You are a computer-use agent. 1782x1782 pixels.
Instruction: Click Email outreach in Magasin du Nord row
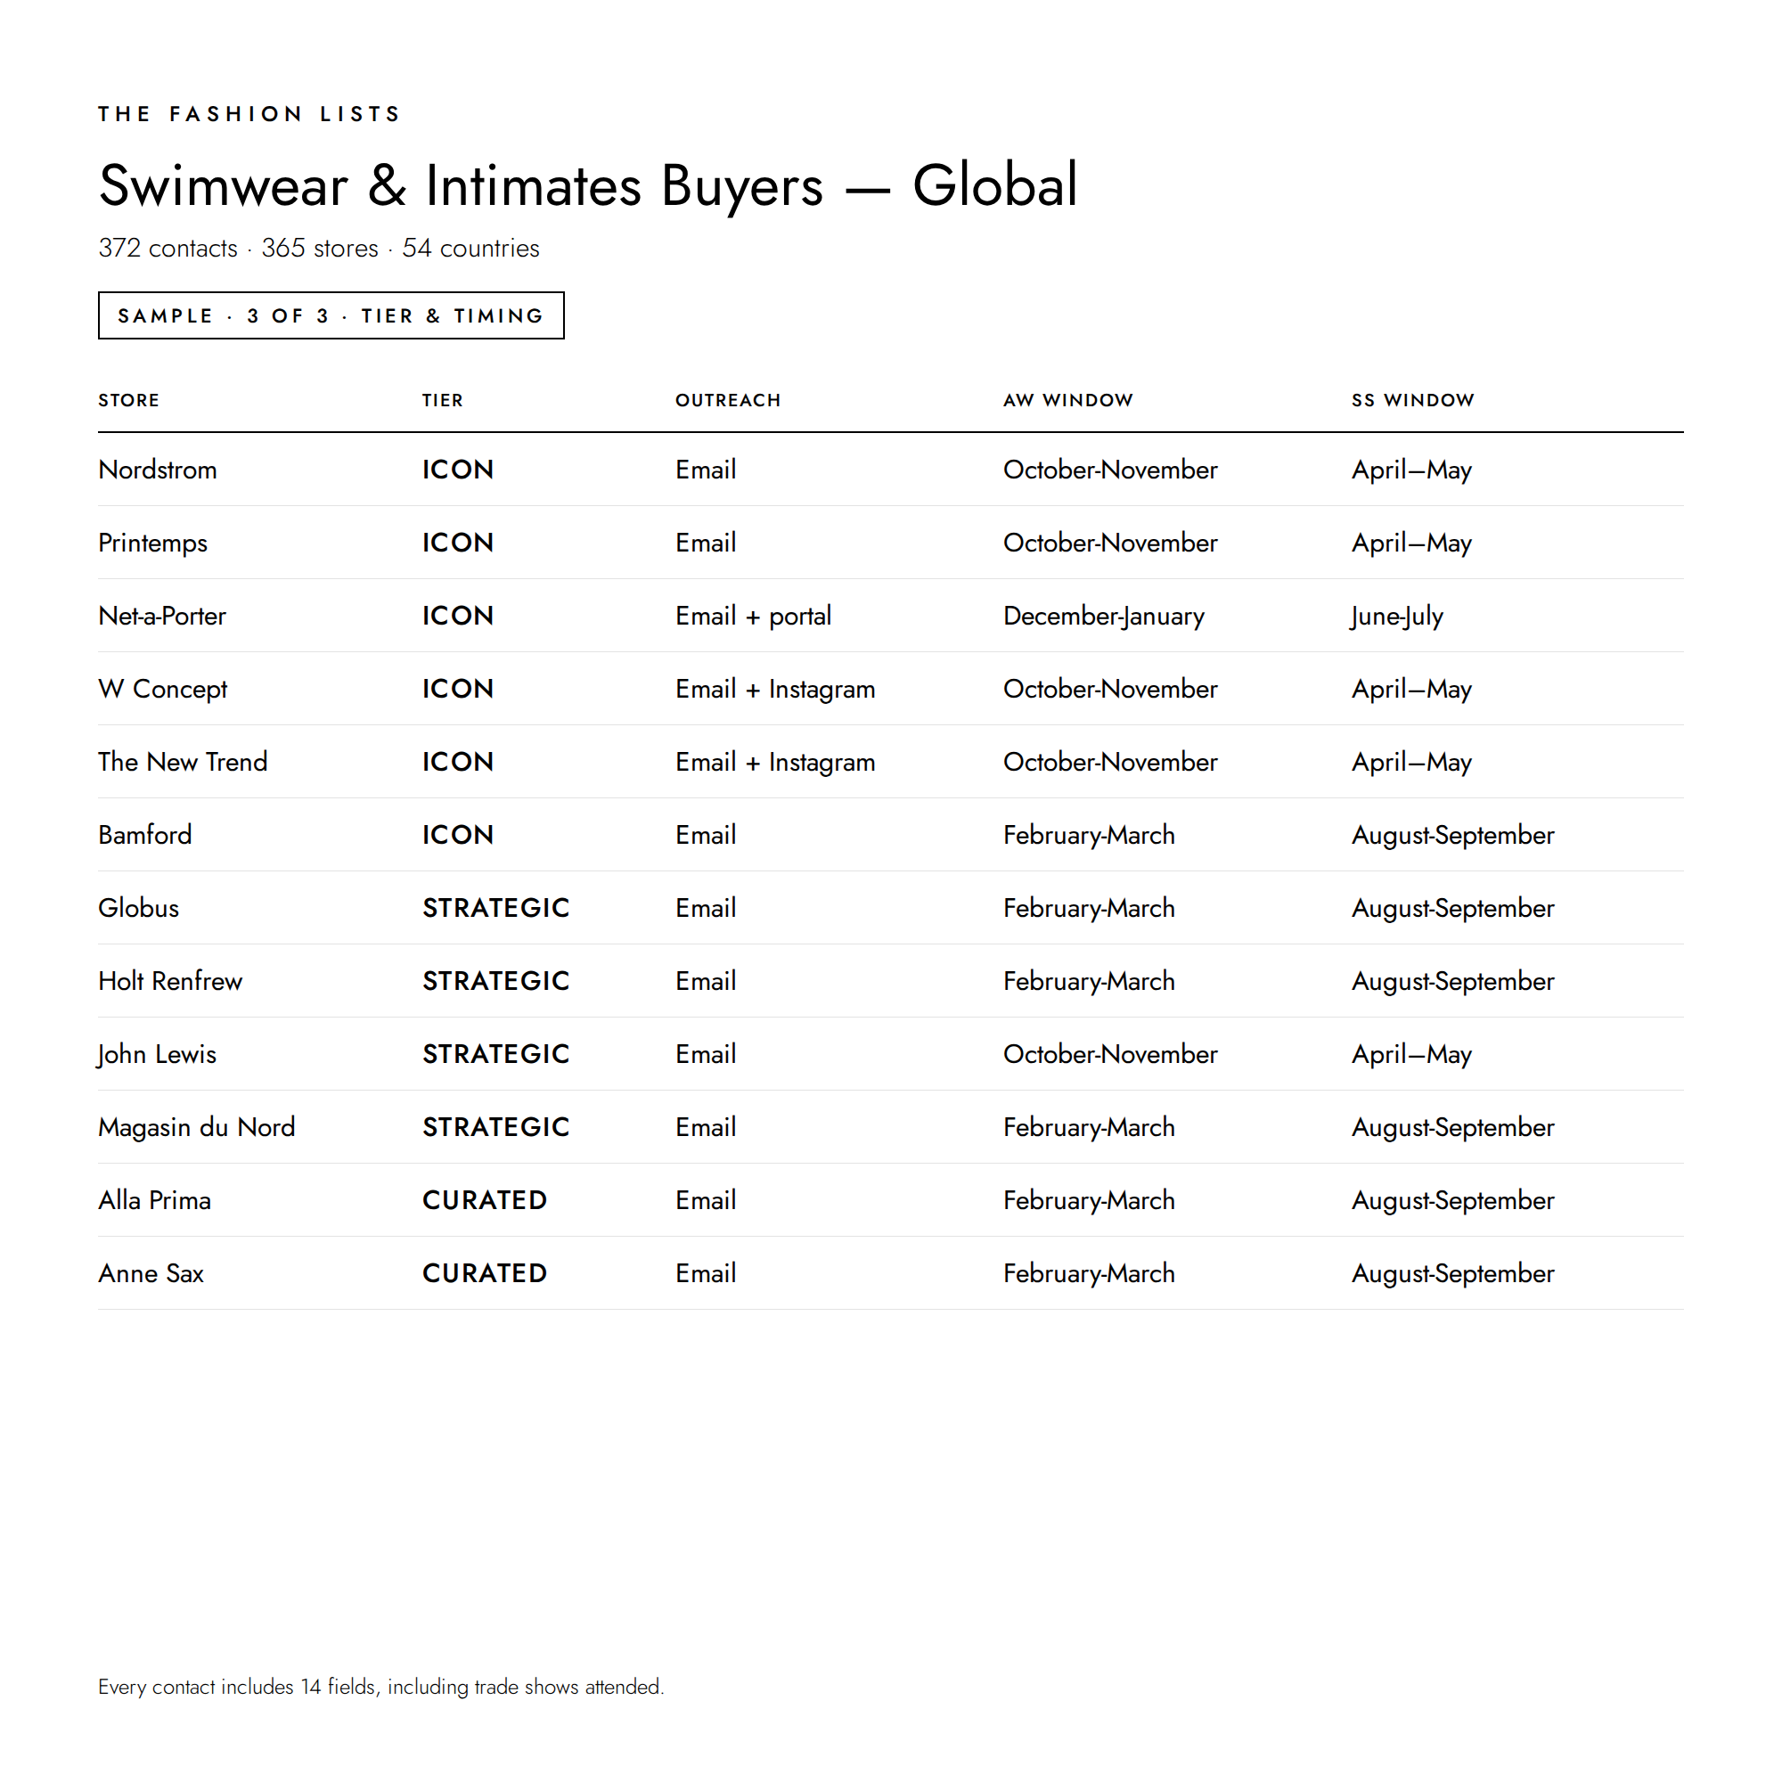point(706,1127)
